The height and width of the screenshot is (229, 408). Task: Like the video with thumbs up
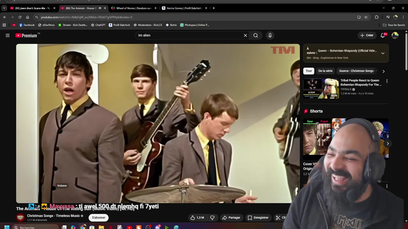tap(197, 218)
